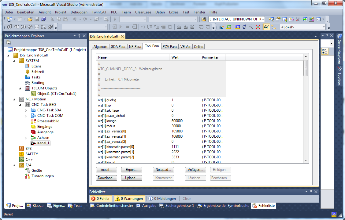Click the first ClearCase checkout toolbar icon

[x=10, y=27]
